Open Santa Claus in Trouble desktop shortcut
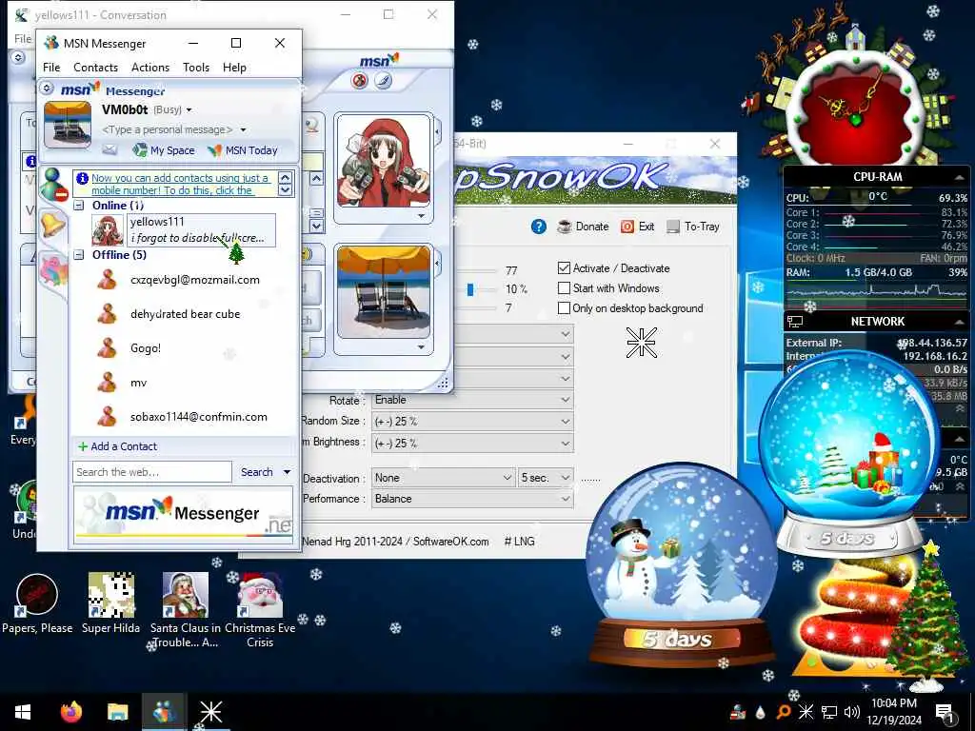 coord(186,610)
